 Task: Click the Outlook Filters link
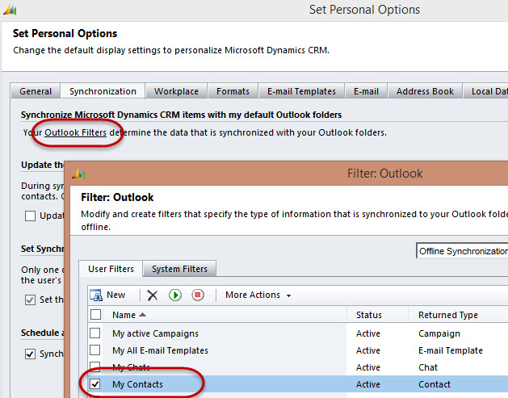(75, 132)
